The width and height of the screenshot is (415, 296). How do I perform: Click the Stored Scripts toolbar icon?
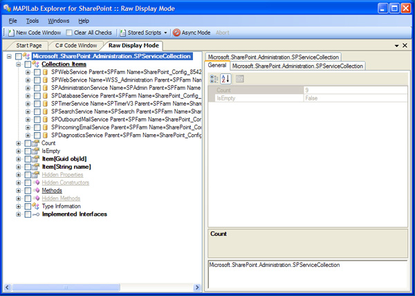[123, 33]
